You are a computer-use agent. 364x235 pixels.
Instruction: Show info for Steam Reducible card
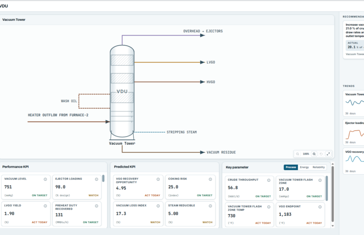pos(210,206)
